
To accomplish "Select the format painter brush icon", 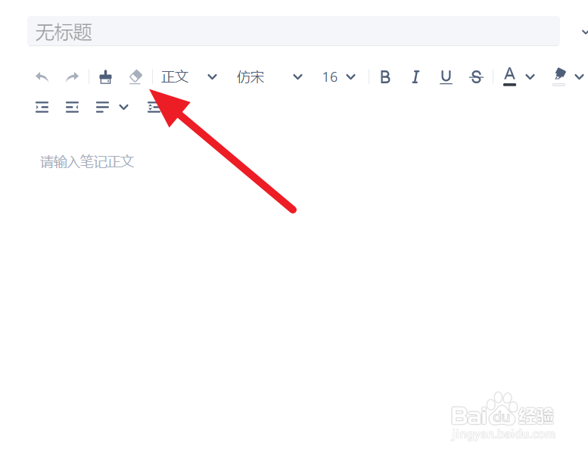I will click(x=105, y=77).
